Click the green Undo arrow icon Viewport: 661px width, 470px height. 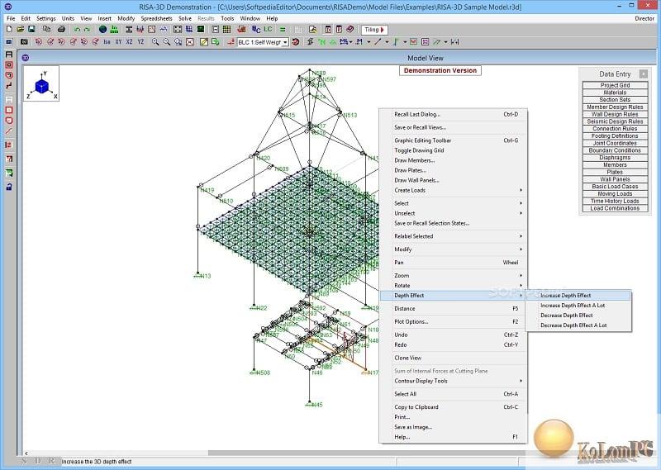pyautogui.click(x=77, y=30)
